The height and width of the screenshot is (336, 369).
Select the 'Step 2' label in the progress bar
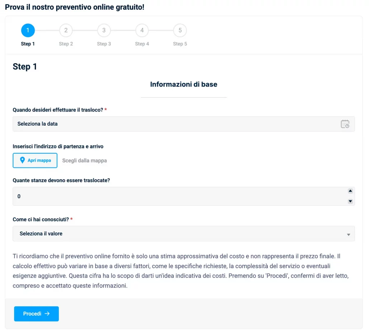point(66,44)
